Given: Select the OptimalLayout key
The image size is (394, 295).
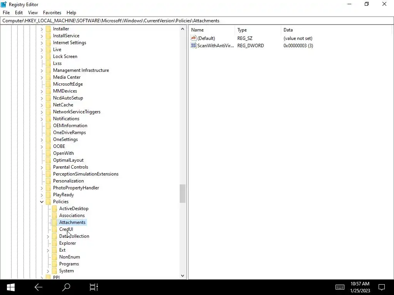Looking at the screenshot, I should pos(68,160).
